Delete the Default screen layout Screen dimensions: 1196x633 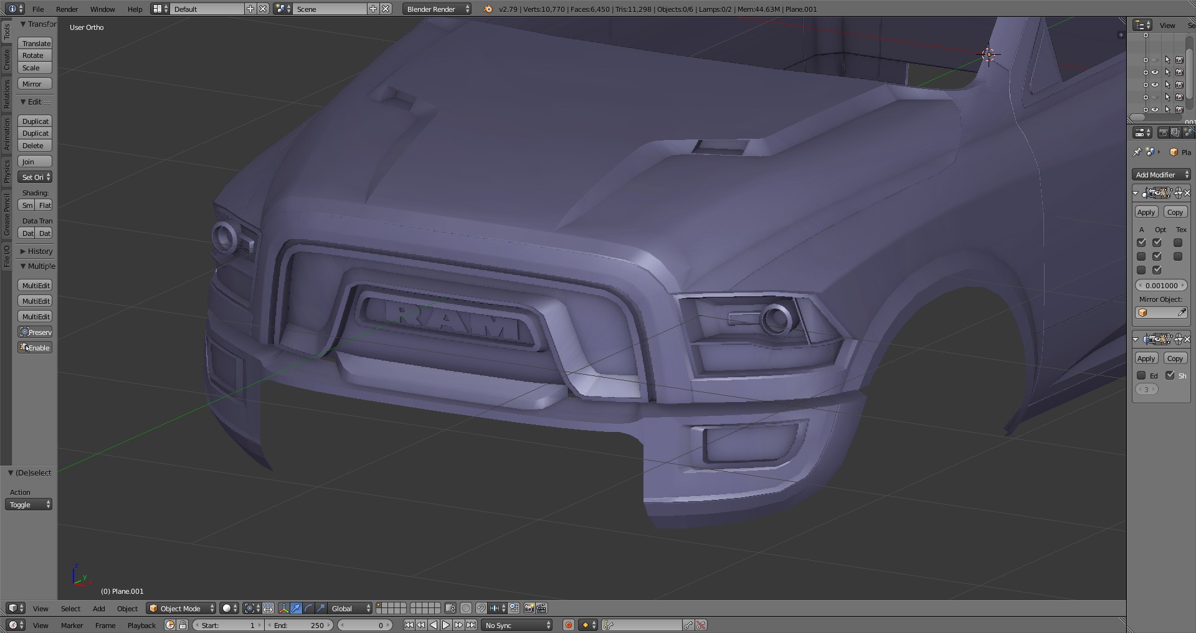click(x=263, y=9)
